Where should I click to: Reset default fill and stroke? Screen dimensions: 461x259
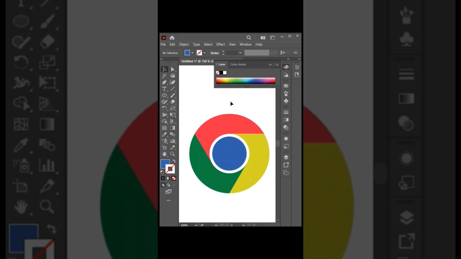162,172
